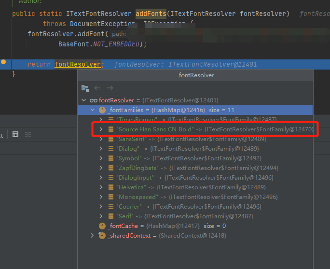Expand the "Symbol" map entry

101,158
